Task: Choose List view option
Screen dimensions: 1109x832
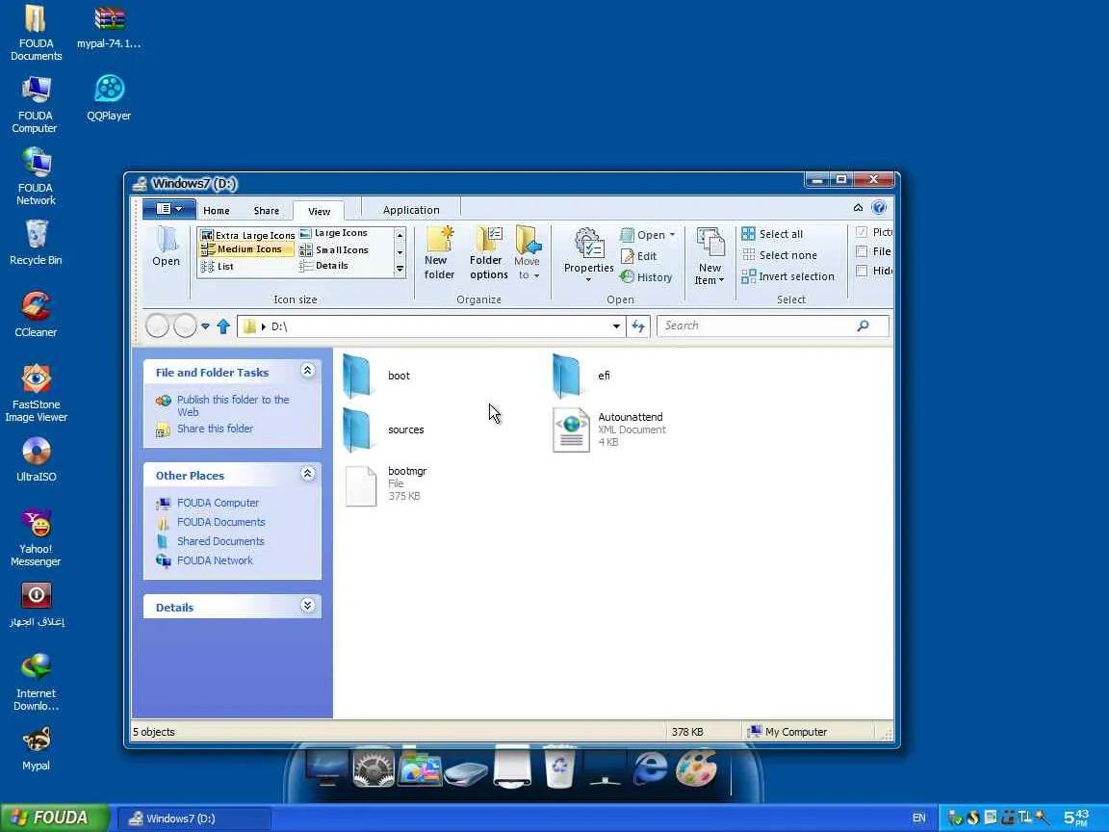Action: 218,267
